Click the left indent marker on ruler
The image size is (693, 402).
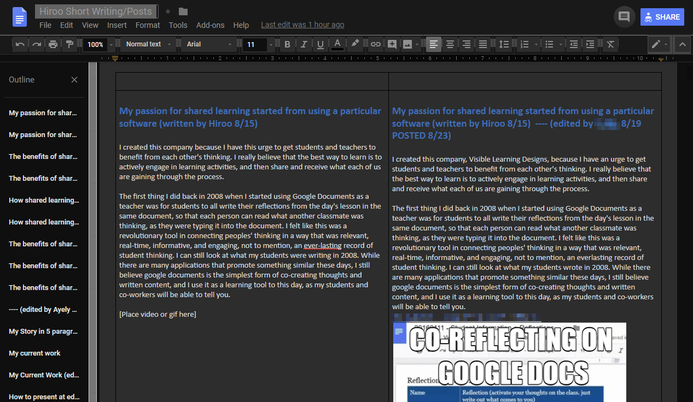pos(115,58)
